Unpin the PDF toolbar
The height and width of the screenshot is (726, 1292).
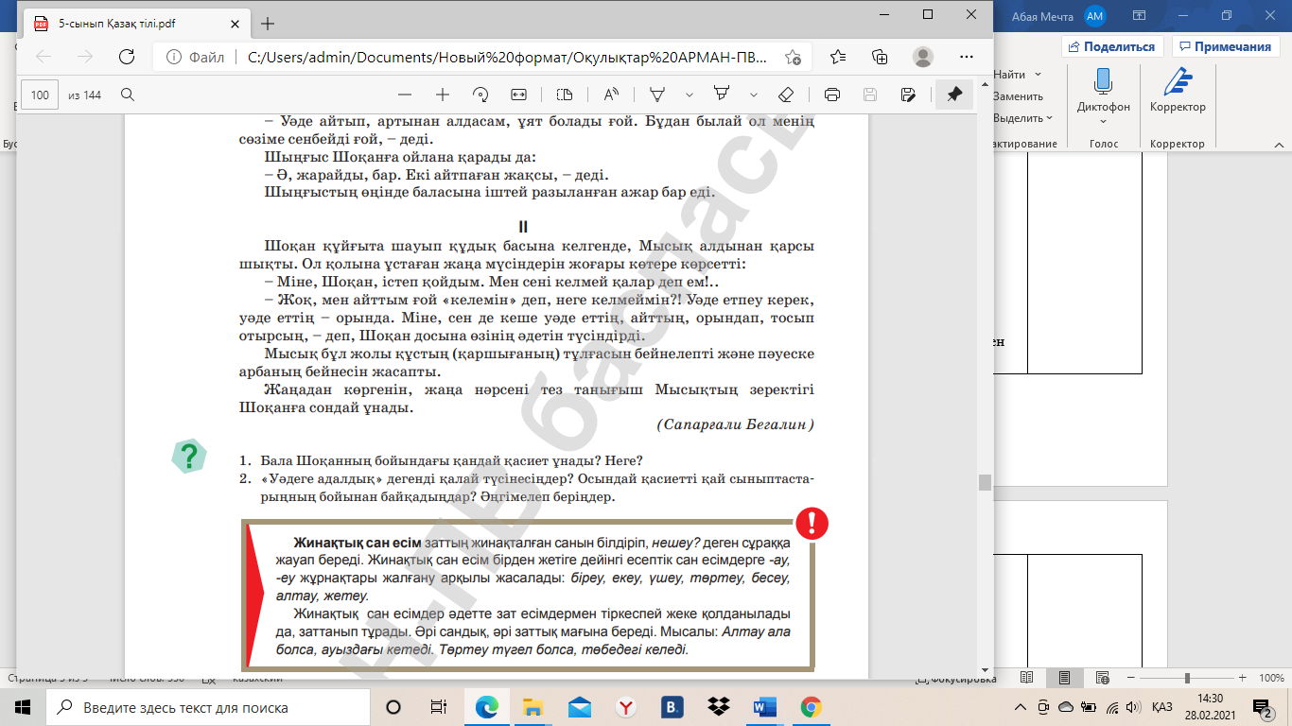coord(954,95)
